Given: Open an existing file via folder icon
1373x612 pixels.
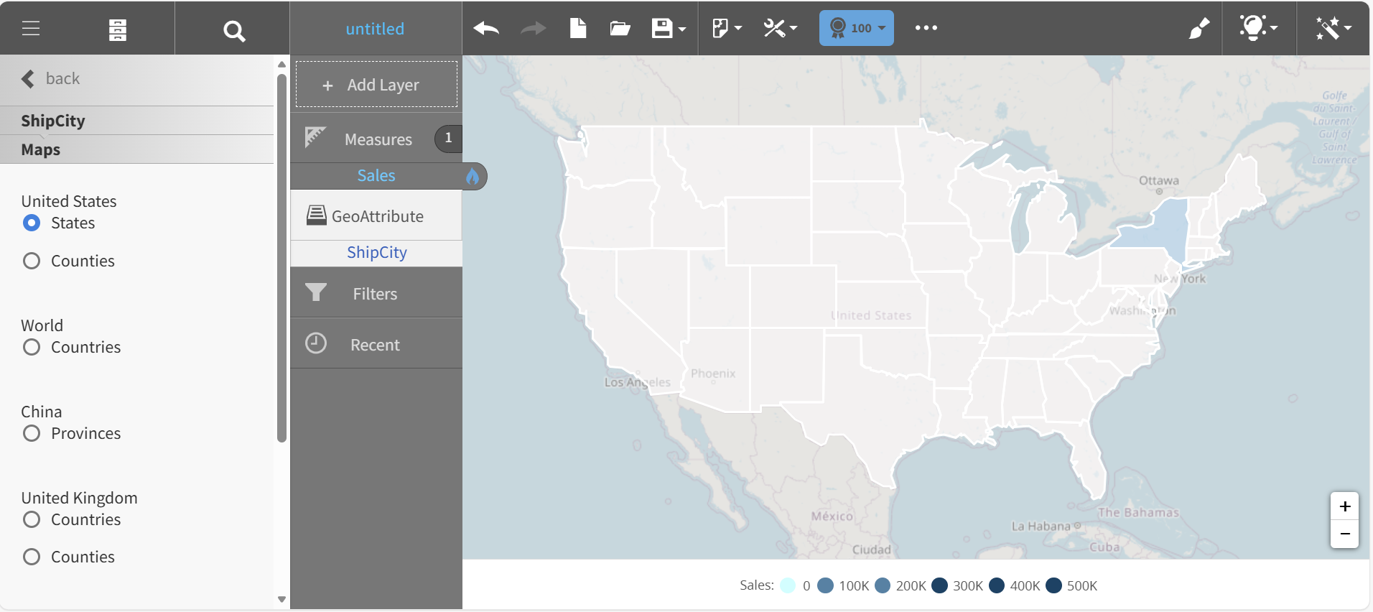Looking at the screenshot, I should pos(620,29).
